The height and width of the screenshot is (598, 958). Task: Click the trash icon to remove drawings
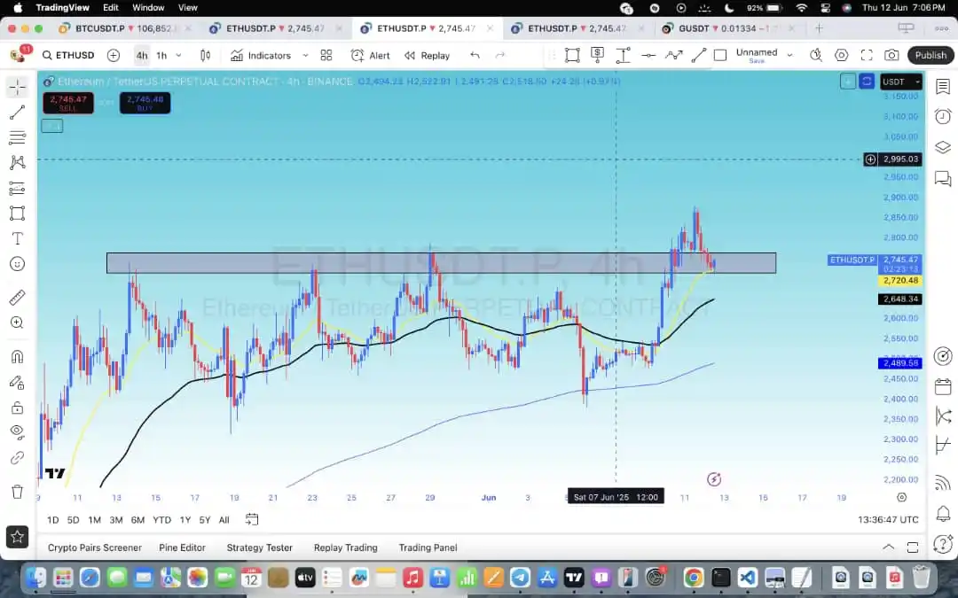17,492
